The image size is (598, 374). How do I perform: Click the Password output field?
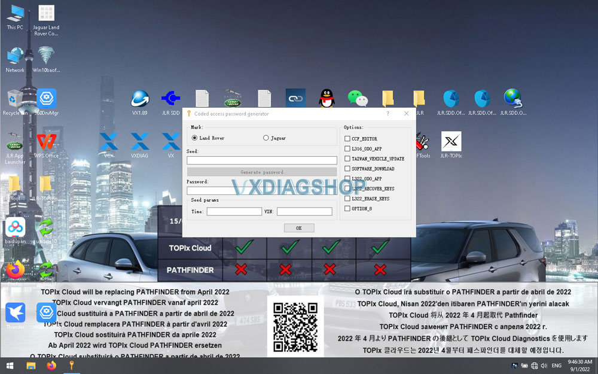pyautogui.click(x=262, y=190)
